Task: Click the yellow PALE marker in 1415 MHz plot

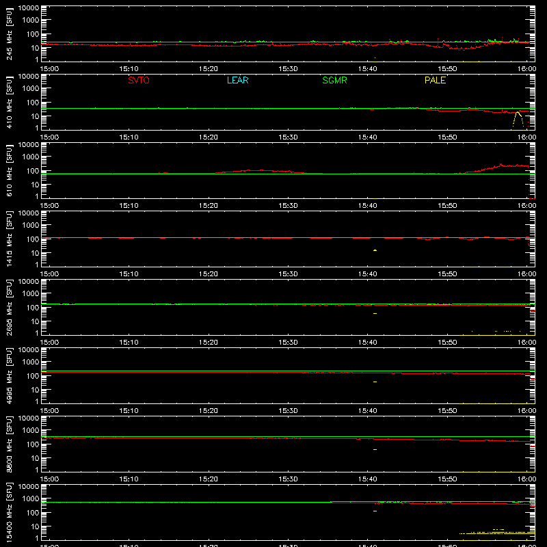Action: click(x=375, y=250)
